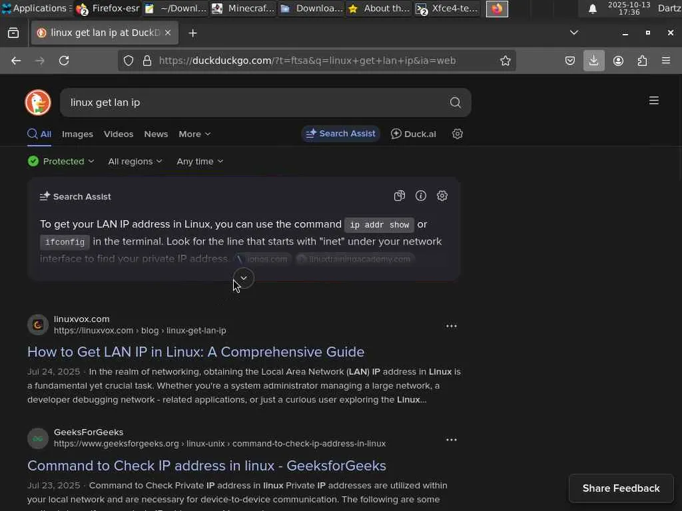Click the GeeksForGeeks site favicon

38,438
